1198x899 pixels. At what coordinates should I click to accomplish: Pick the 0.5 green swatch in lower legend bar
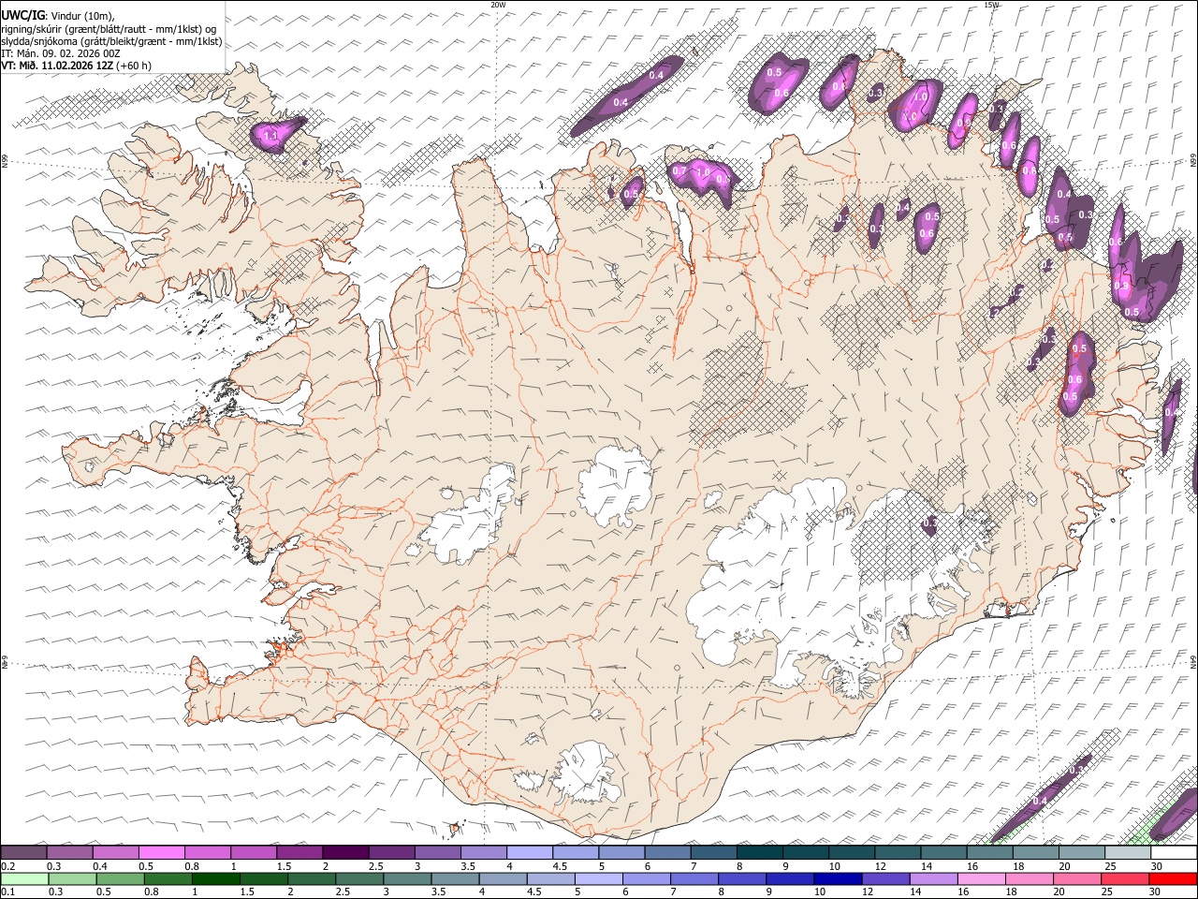120,879
